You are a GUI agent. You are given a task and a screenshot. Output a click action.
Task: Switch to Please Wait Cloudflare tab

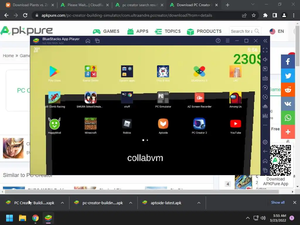click(x=84, y=5)
